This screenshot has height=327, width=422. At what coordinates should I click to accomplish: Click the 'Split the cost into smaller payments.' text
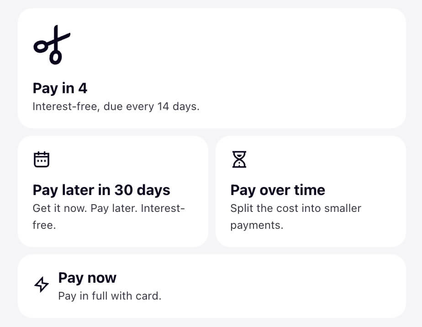pyautogui.click(x=295, y=216)
